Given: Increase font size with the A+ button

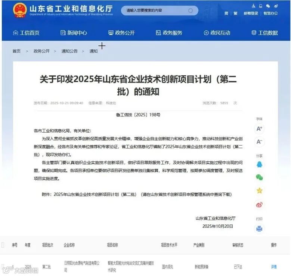Looking at the screenshot, I should click(x=259, y=128).
